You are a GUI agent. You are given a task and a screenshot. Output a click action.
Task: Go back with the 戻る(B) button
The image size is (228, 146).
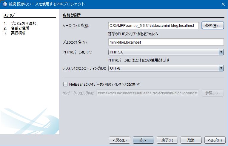pos(120,140)
